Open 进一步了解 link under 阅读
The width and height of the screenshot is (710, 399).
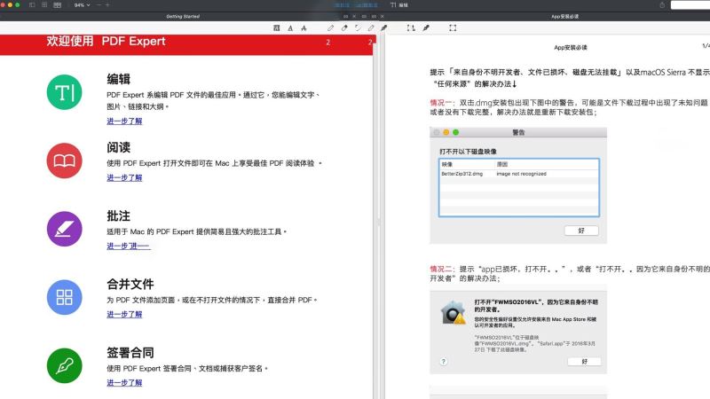click(x=124, y=177)
